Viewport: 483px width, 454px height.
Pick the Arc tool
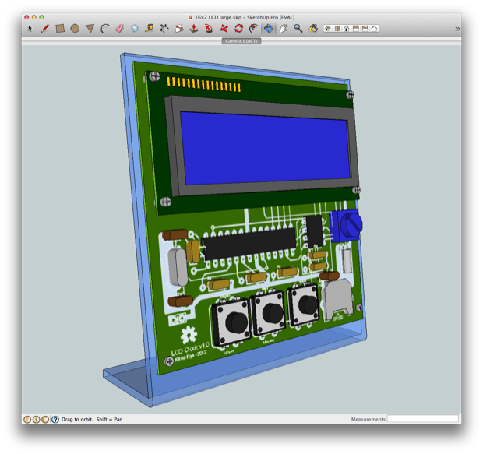[105, 29]
